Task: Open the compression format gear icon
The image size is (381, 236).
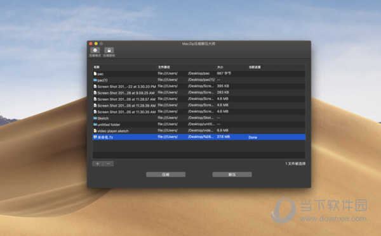Action: coord(95,50)
